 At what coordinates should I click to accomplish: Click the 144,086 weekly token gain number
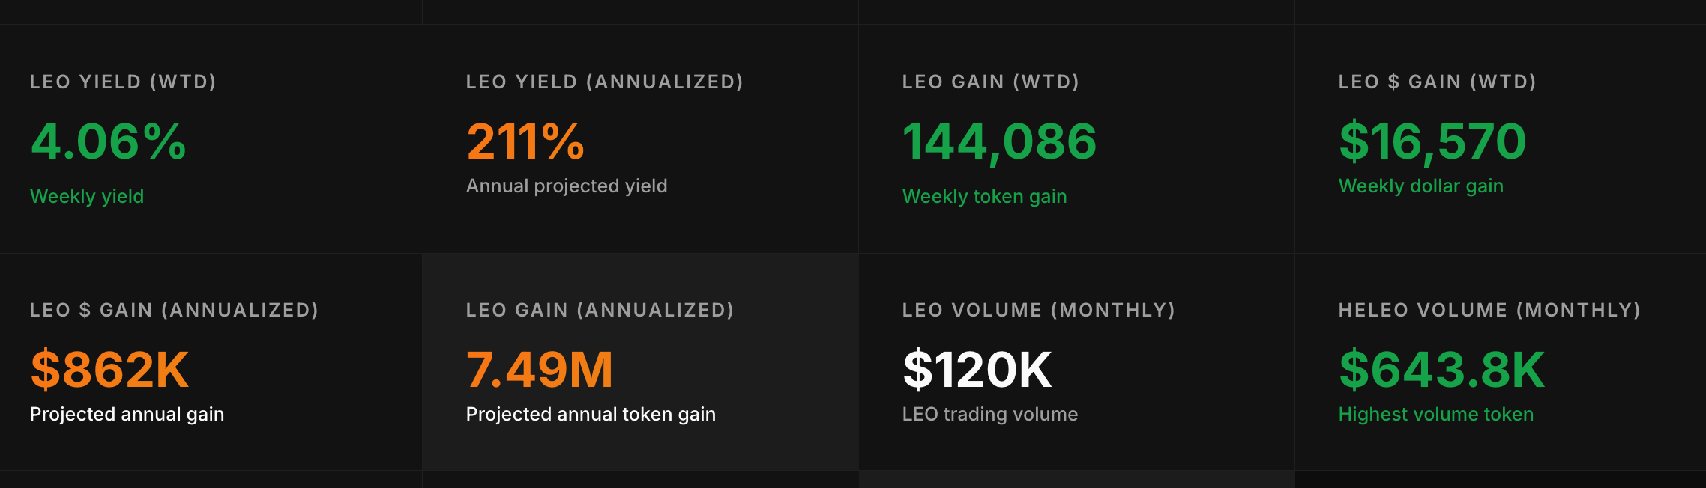coord(999,141)
